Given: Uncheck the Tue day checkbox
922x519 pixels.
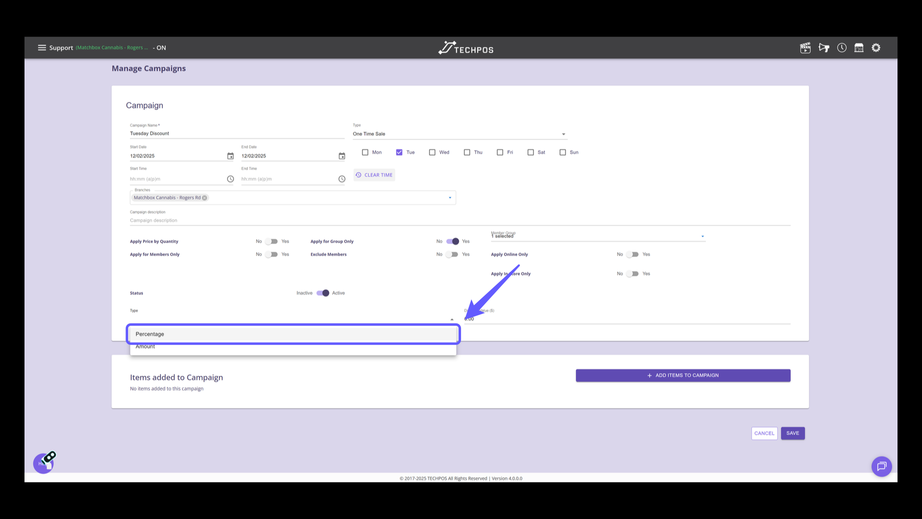Looking at the screenshot, I should [399, 152].
